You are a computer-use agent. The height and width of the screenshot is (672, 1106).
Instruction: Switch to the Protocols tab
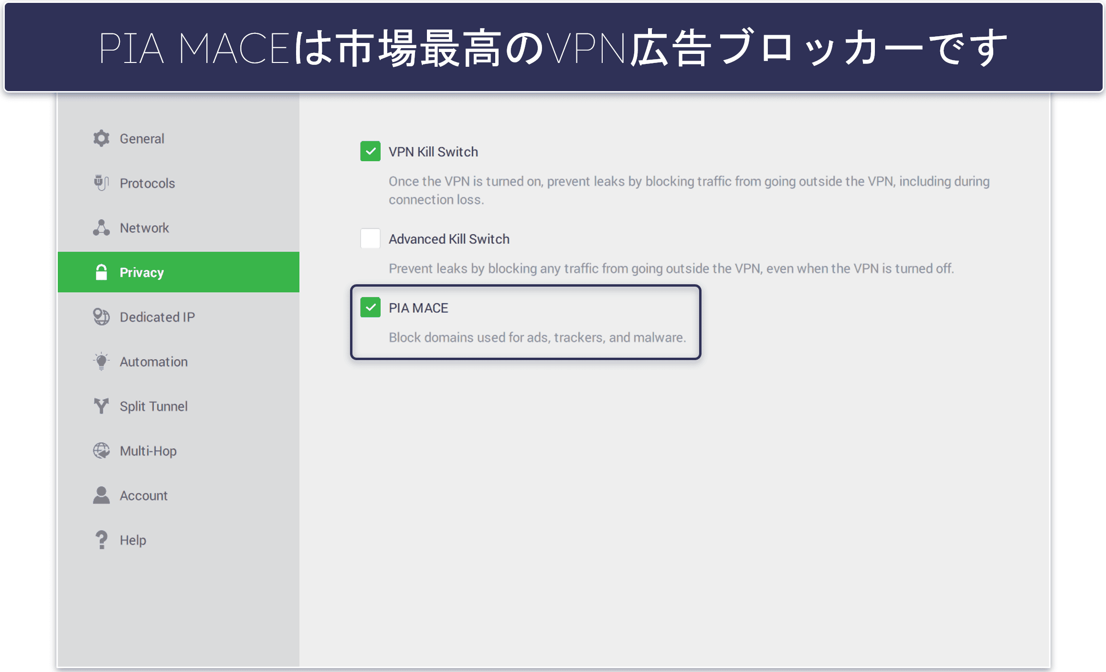(x=178, y=183)
